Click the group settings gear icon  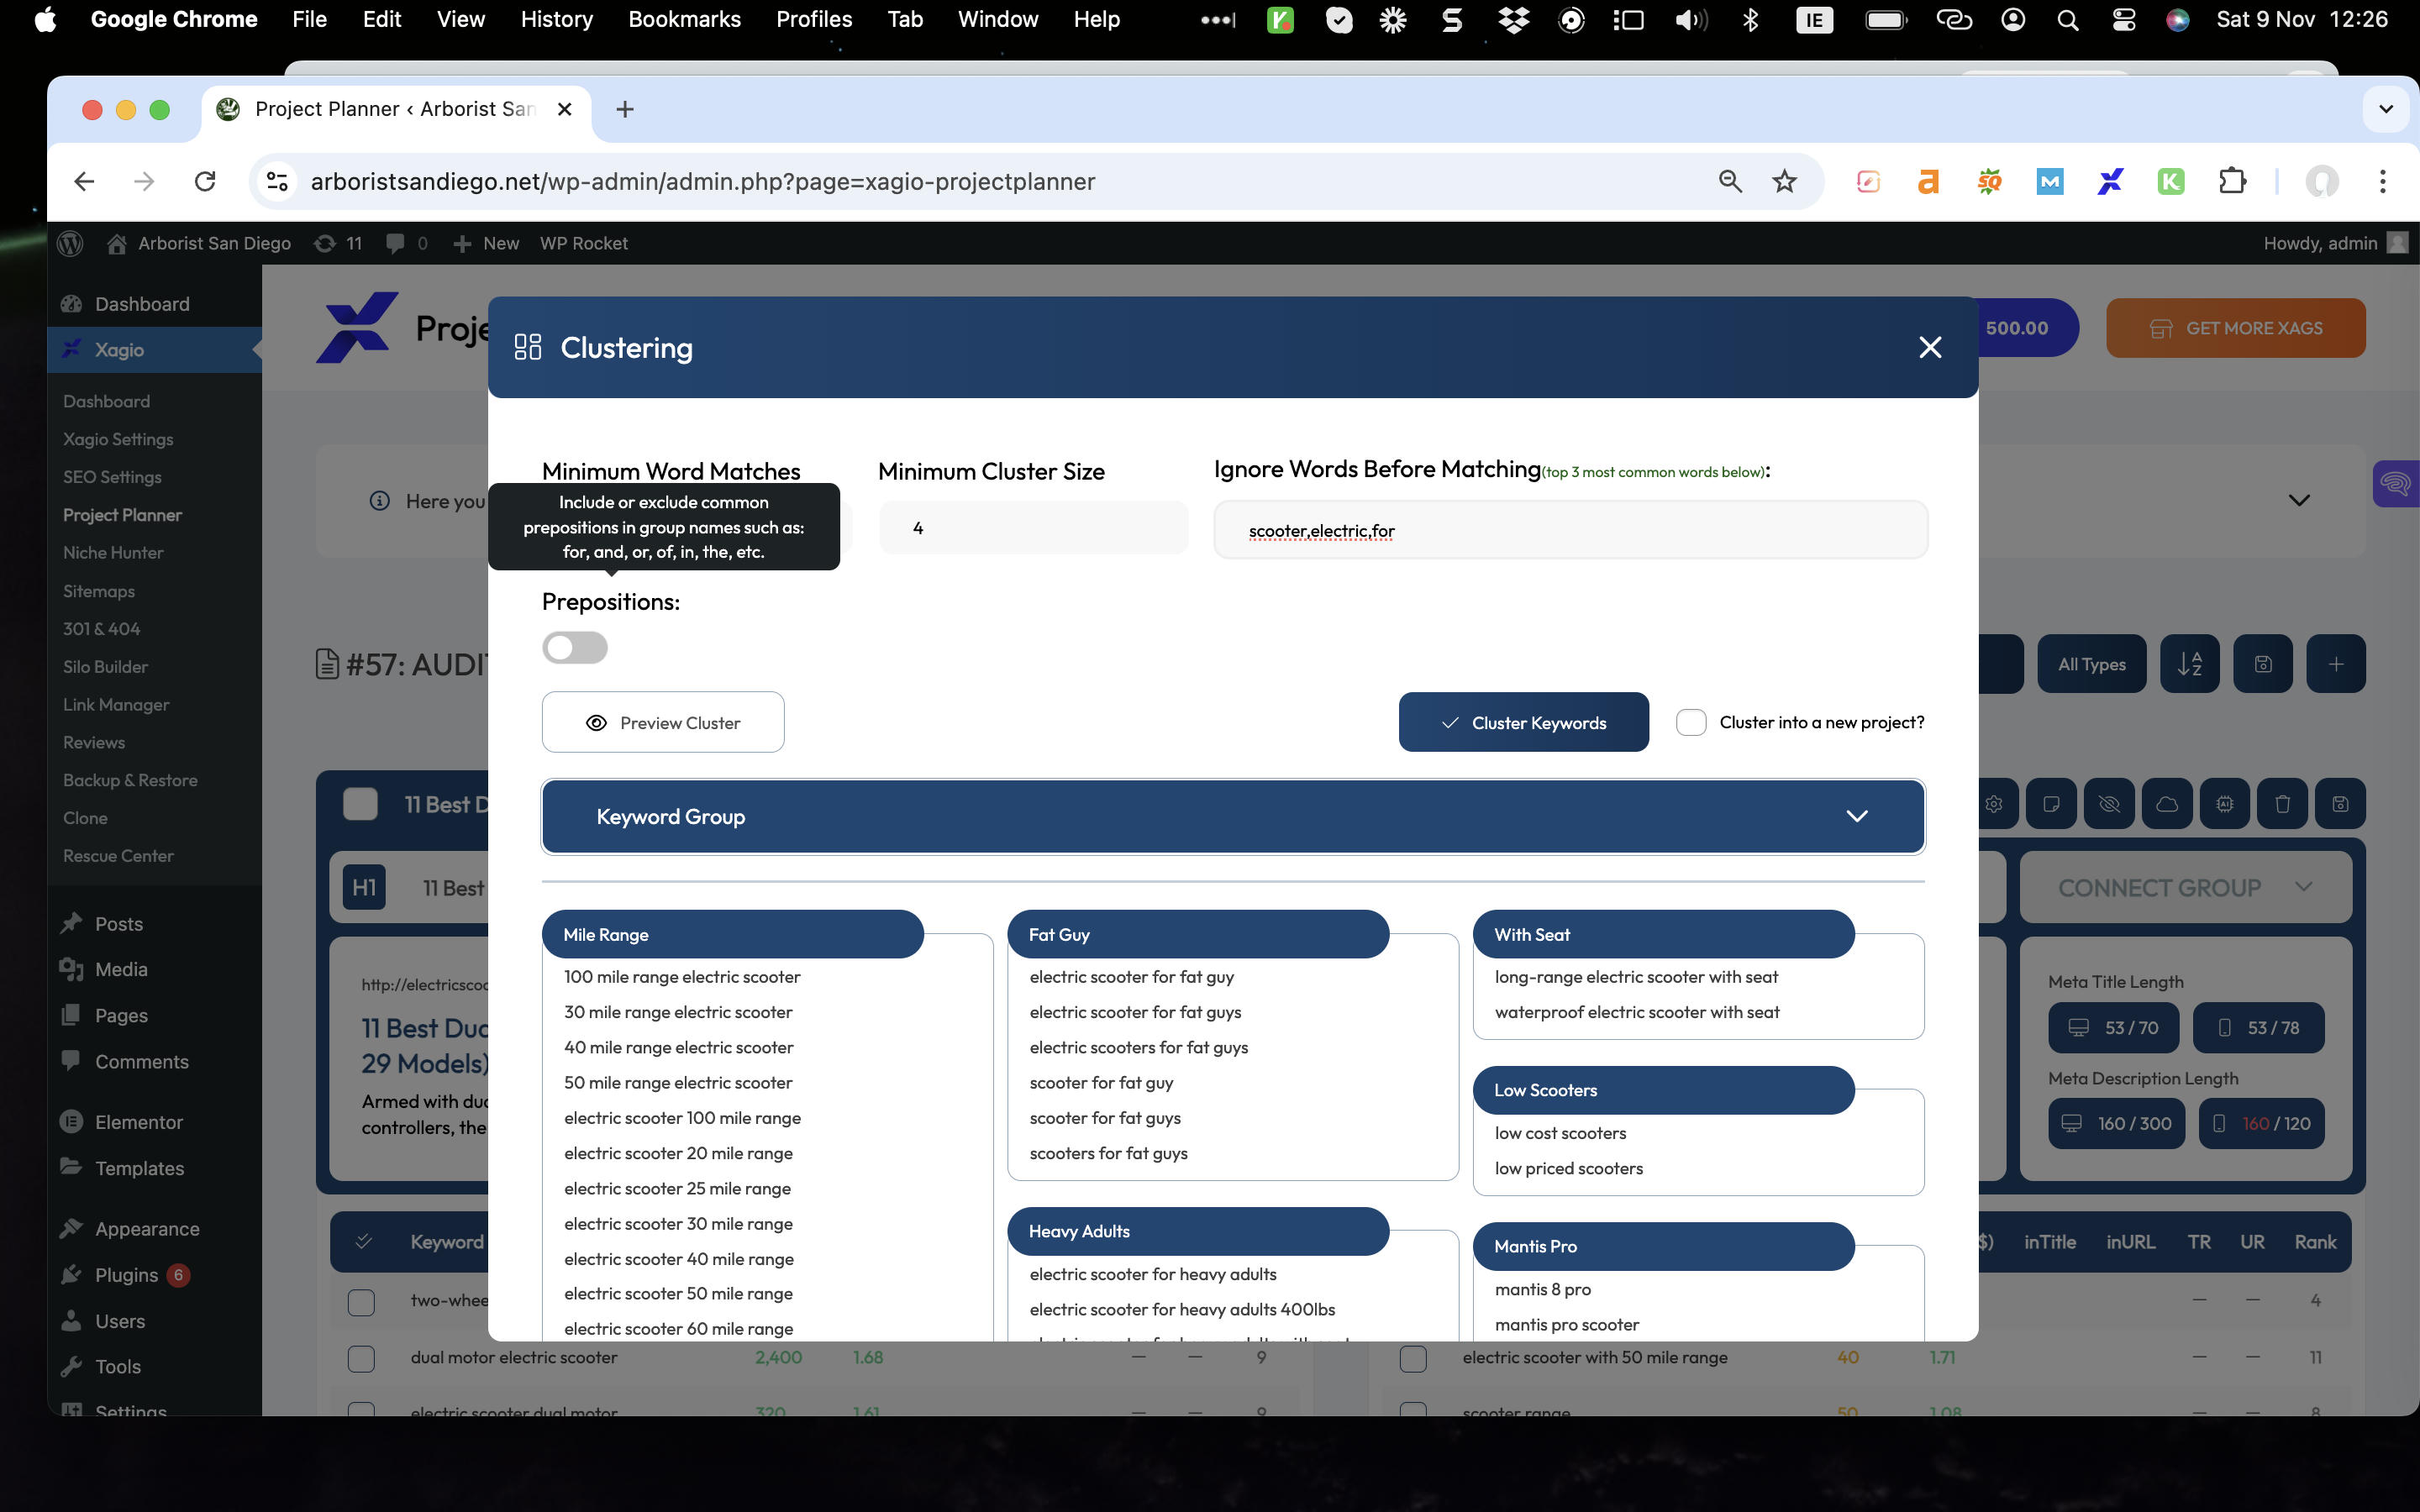[1994, 804]
